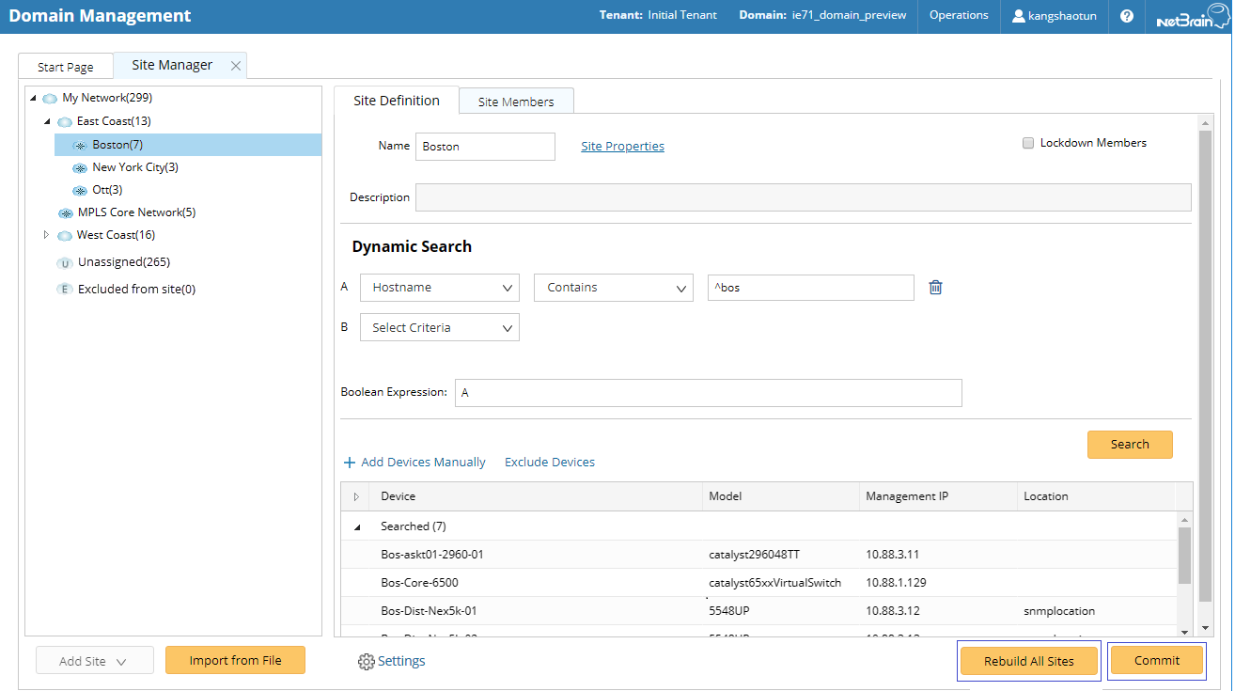Viewport: 1235px width, 691px height.
Task: Open the Start Page tab
Action: point(66,67)
